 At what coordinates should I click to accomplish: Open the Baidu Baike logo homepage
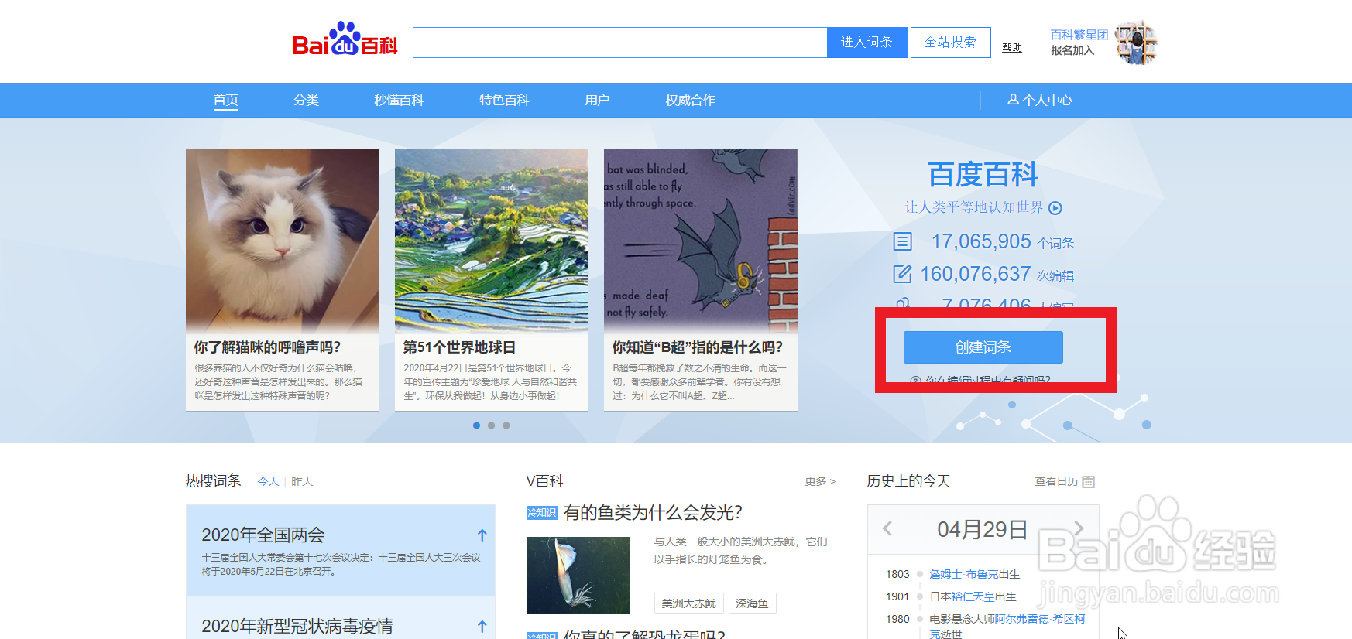click(x=345, y=39)
